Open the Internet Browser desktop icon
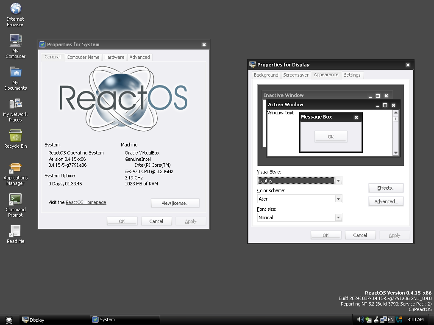434x325 pixels. pos(15,9)
